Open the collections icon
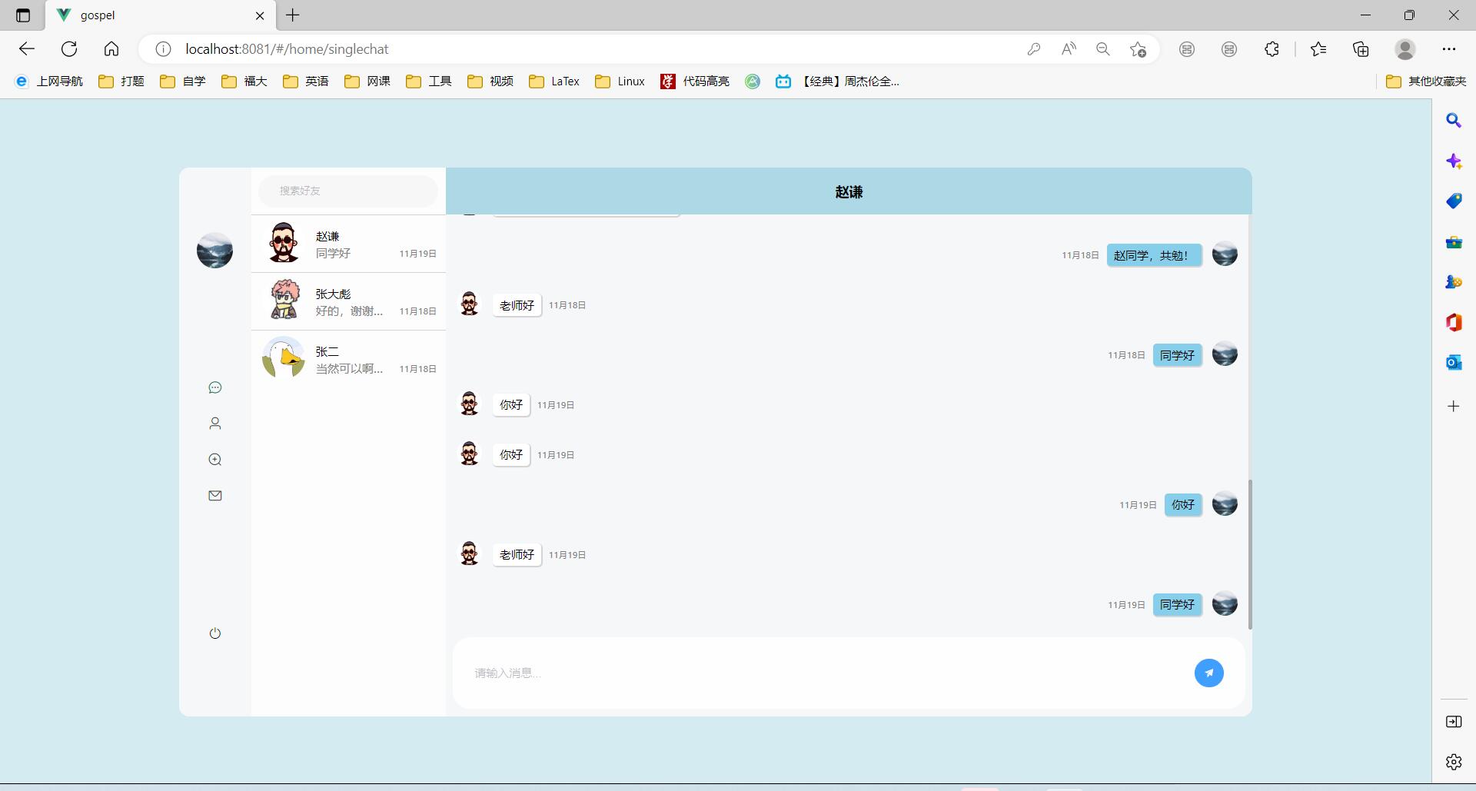Screen dimensions: 1476x791 point(1361,49)
